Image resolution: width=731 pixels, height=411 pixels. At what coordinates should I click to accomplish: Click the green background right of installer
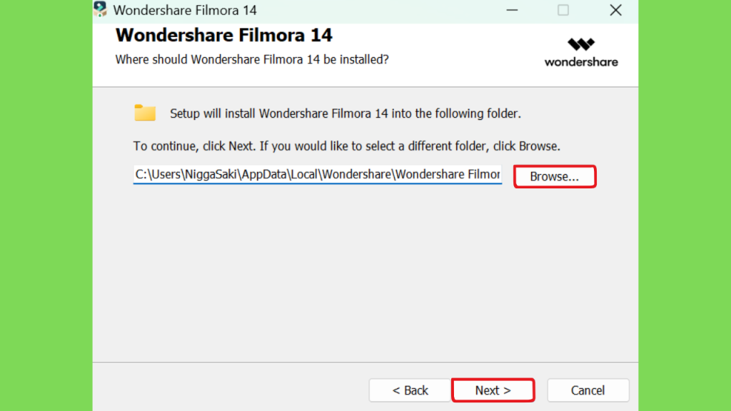685,205
